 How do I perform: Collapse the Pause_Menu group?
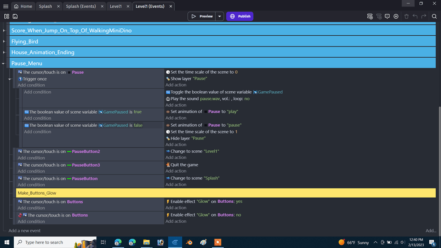pos(3,64)
